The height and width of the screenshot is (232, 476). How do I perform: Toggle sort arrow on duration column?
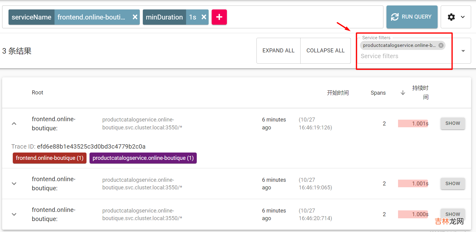coord(403,93)
